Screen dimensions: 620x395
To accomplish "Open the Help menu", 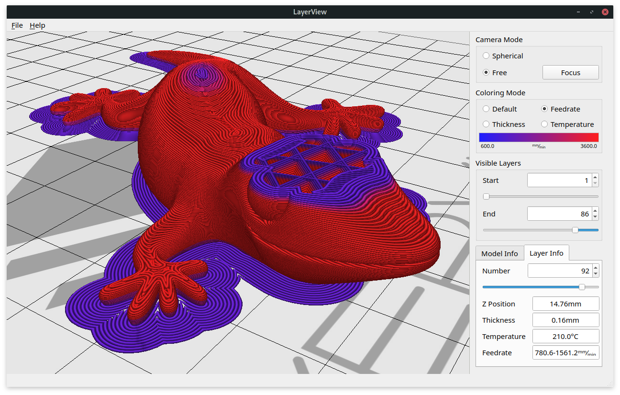I will pos(37,25).
